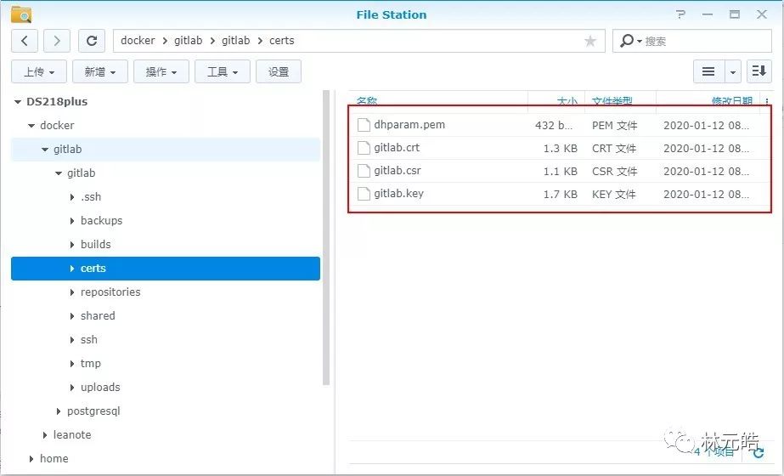
Task: Click the File Station folder icon
Action: [x=21, y=14]
